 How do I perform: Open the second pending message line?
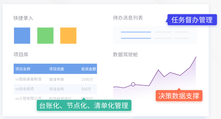tap(154, 38)
